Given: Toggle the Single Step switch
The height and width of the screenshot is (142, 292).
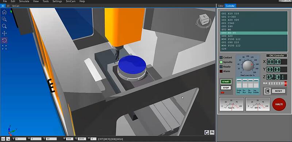Looking at the screenshot, I should pyautogui.click(x=239, y=83).
